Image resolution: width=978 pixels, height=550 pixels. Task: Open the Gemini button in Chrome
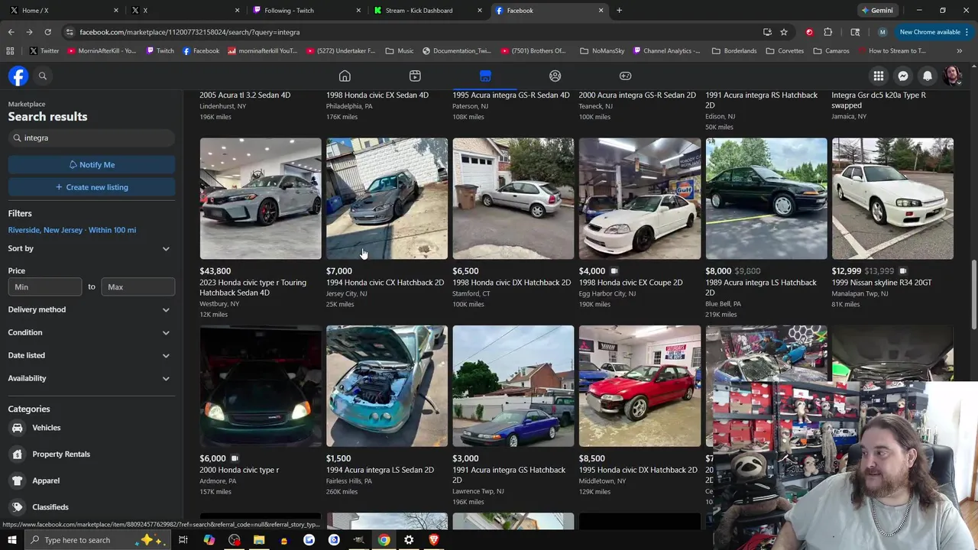[876, 11]
